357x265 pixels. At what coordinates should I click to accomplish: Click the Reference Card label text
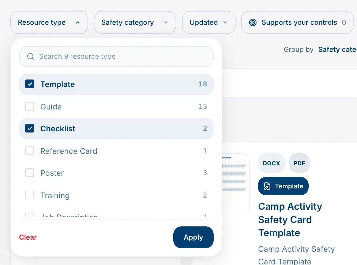tap(69, 151)
